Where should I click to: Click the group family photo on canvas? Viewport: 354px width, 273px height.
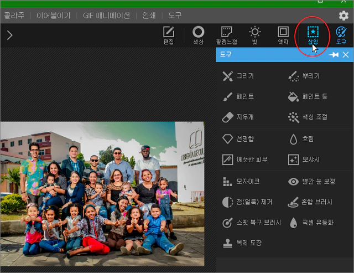pyautogui.click(x=102, y=194)
